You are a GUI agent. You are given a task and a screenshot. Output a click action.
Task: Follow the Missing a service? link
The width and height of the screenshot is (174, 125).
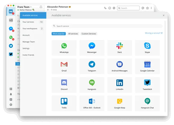click(x=154, y=33)
